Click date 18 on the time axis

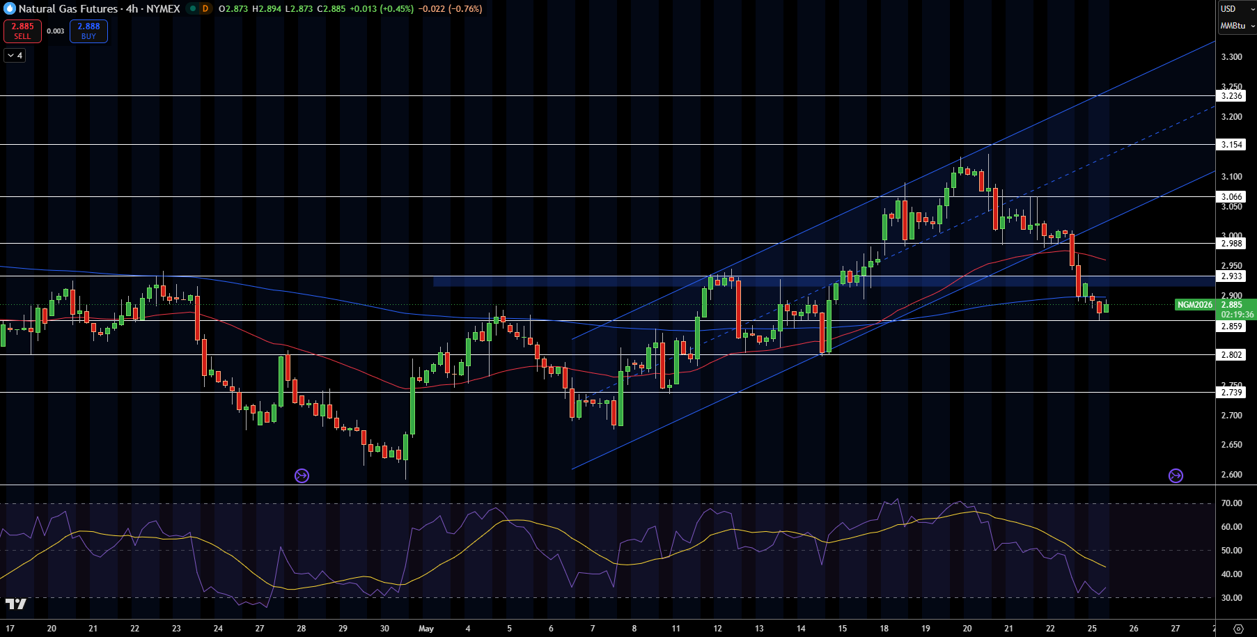point(884,628)
